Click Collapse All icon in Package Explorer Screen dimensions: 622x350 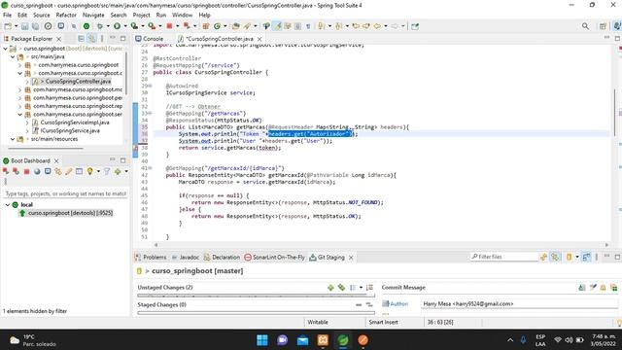coord(81,39)
